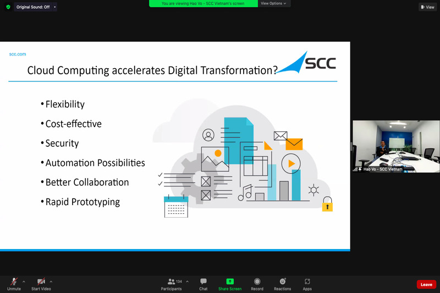Click the 'Better Collaboration' bullet text
The image size is (440, 293).
87,183
